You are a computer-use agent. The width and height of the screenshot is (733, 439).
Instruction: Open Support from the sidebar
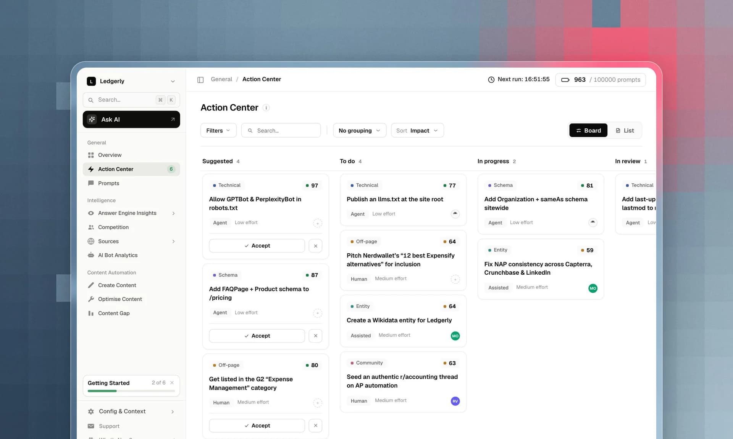coord(131,426)
